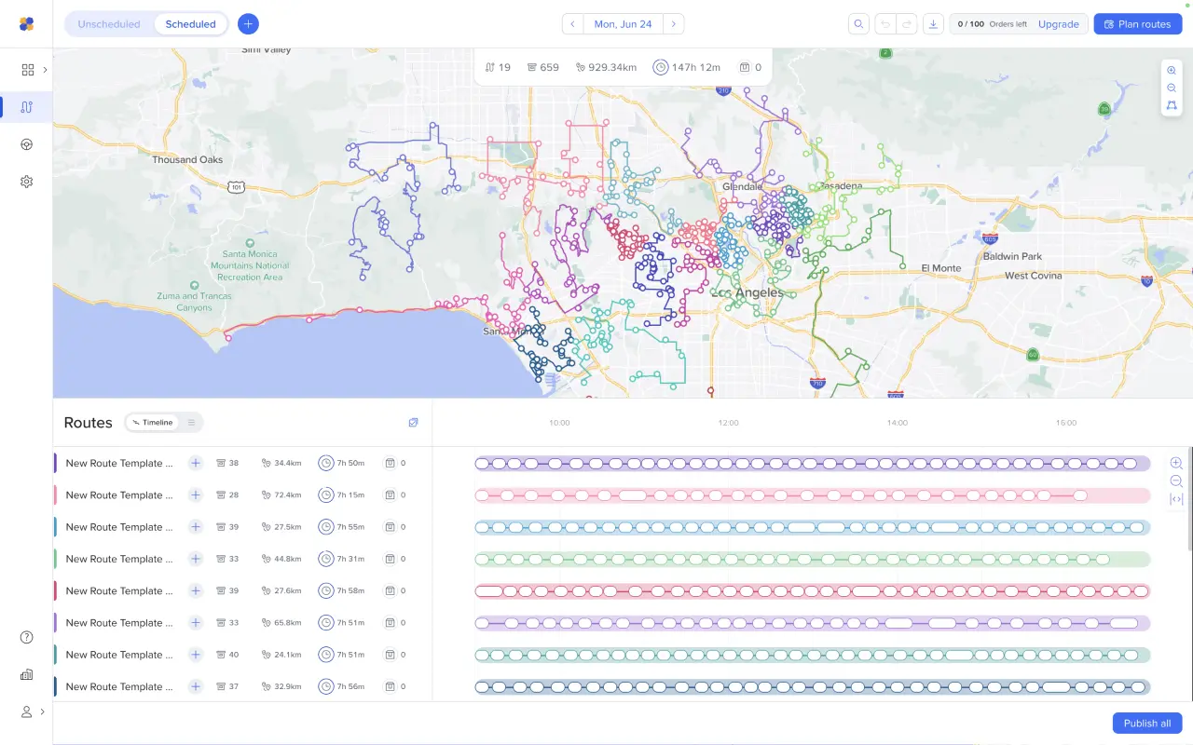Click the search magnifier icon
This screenshot has height=745, width=1193.
tap(859, 24)
